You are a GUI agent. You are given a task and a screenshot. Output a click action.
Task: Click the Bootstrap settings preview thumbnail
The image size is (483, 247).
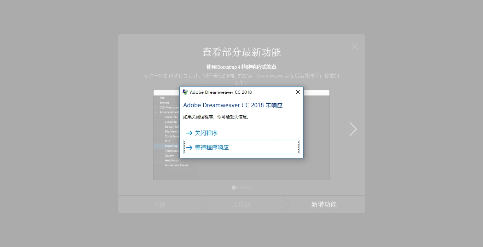241,135
